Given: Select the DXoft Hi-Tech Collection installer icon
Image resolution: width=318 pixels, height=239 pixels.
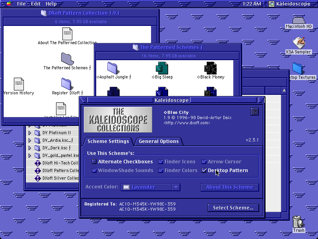Looking at the screenshot, I should tap(37, 163).
